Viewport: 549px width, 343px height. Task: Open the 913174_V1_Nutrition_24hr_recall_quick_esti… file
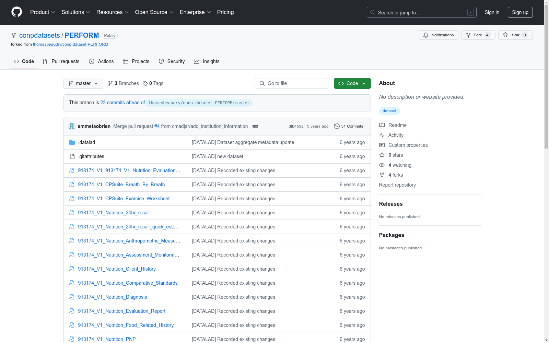[x=128, y=227]
